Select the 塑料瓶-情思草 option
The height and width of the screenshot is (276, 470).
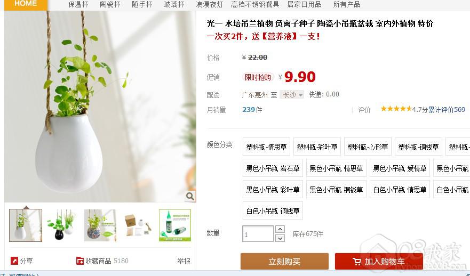pos(266,147)
